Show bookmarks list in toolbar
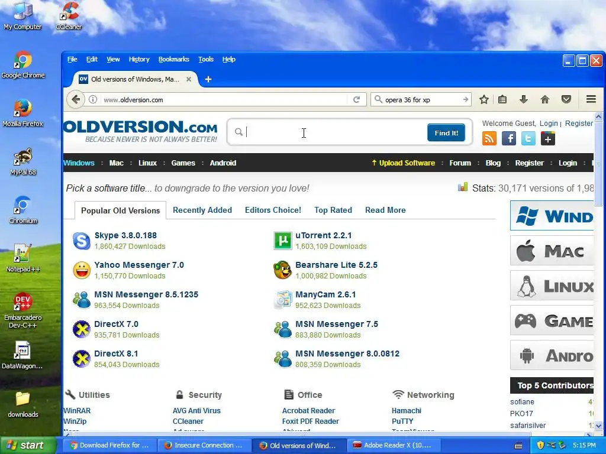The width and height of the screenshot is (606, 454). point(502,99)
